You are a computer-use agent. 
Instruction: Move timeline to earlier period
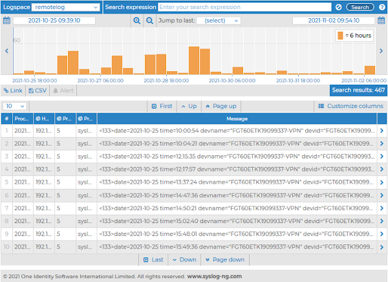(6, 51)
